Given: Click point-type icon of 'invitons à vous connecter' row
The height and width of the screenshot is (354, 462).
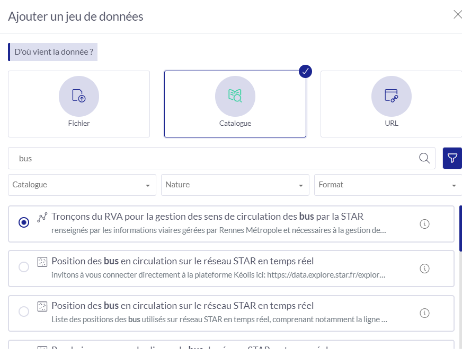Looking at the screenshot, I should click(42, 262).
